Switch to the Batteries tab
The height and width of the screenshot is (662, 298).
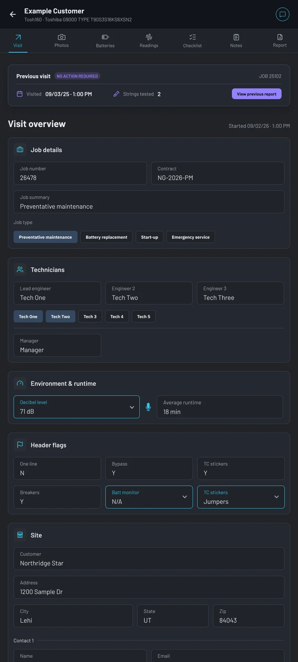(x=105, y=41)
